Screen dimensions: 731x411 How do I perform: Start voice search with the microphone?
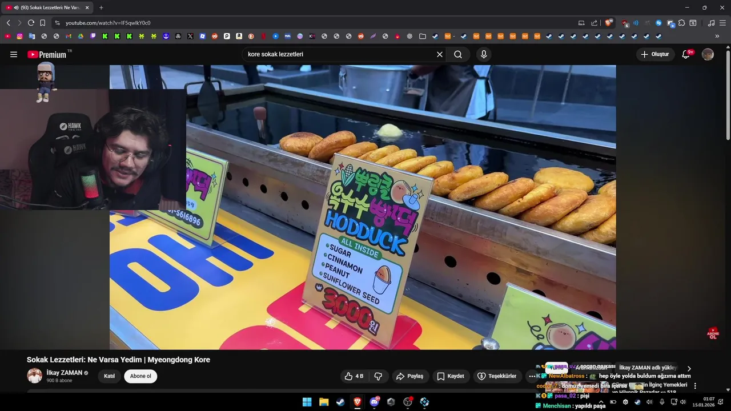point(484,54)
